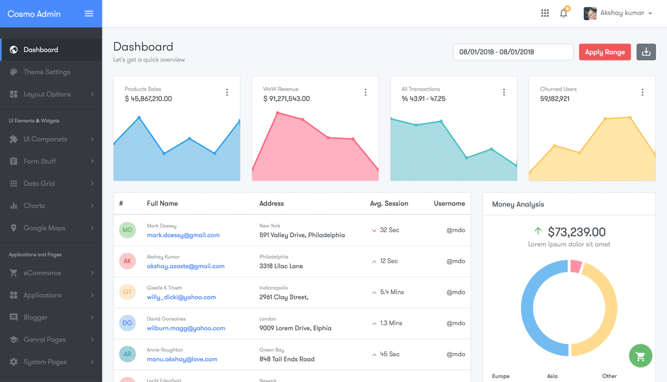This screenshot has height=382, width=667.
Task: Click the Google Maps pin icon
Action: tap(13, 228)
